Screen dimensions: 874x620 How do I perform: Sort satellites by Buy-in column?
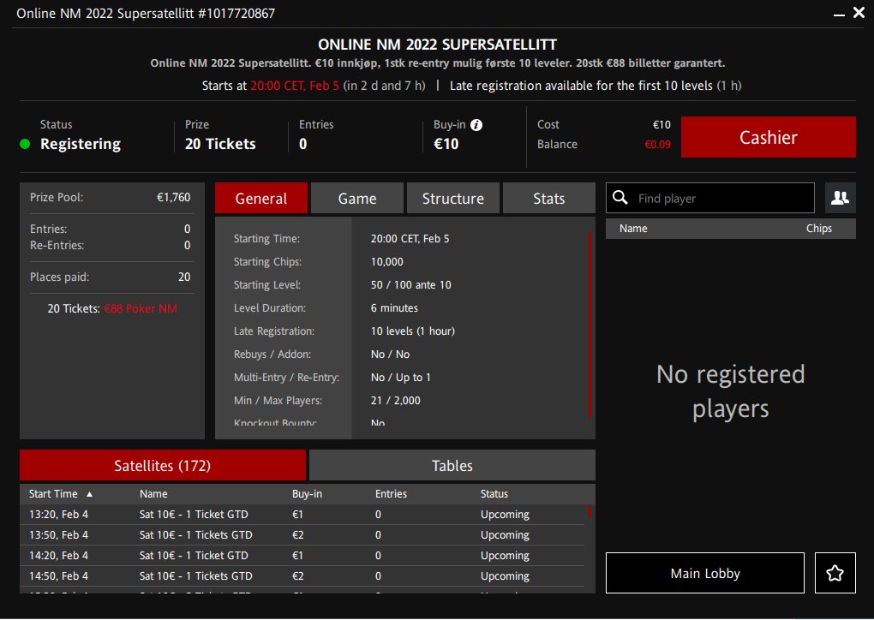(307, 493)
